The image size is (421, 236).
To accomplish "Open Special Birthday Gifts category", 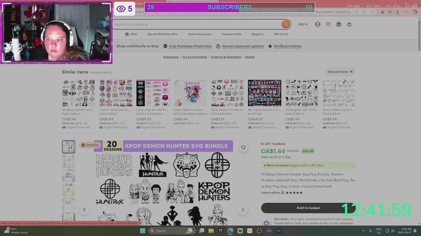I will (162, 34).
